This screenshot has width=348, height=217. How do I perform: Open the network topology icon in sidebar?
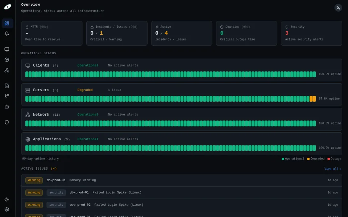tap(7, 70)
